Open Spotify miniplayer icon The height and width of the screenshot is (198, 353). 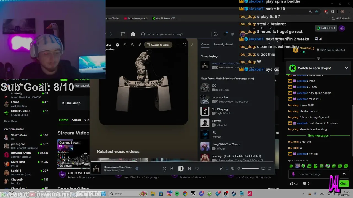(x=263, y=169)
